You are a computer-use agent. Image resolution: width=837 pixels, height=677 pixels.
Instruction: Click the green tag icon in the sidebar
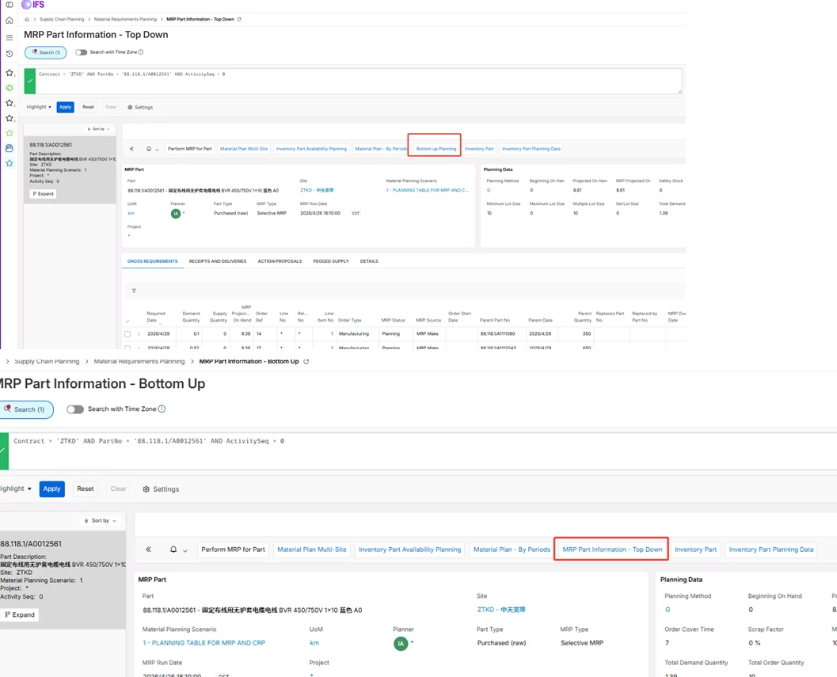[x=9, y=88]
